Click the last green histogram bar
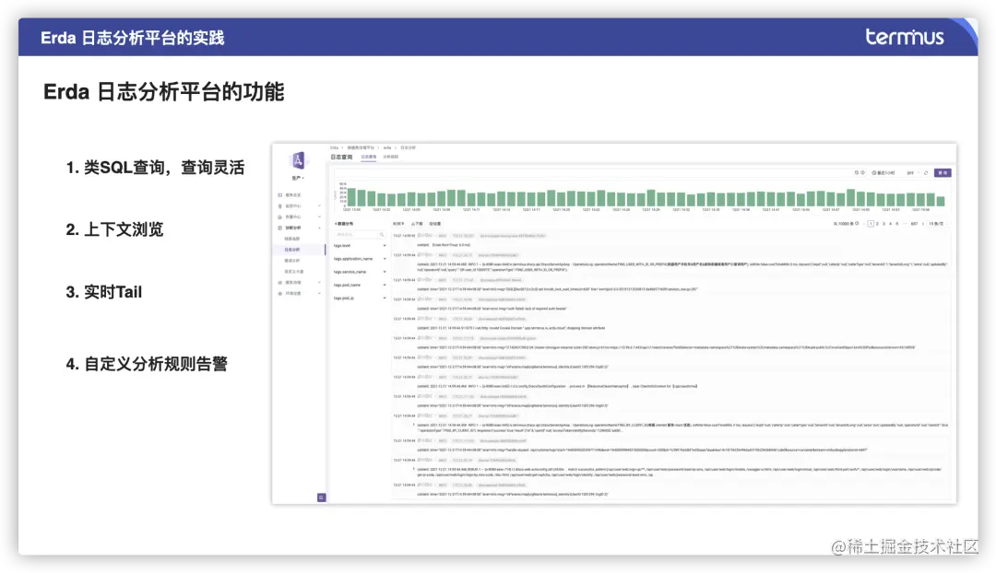This screenshot has width=996, height=573. tap(941, 201)
